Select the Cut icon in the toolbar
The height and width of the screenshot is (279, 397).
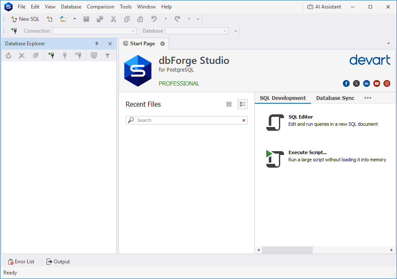113,19
